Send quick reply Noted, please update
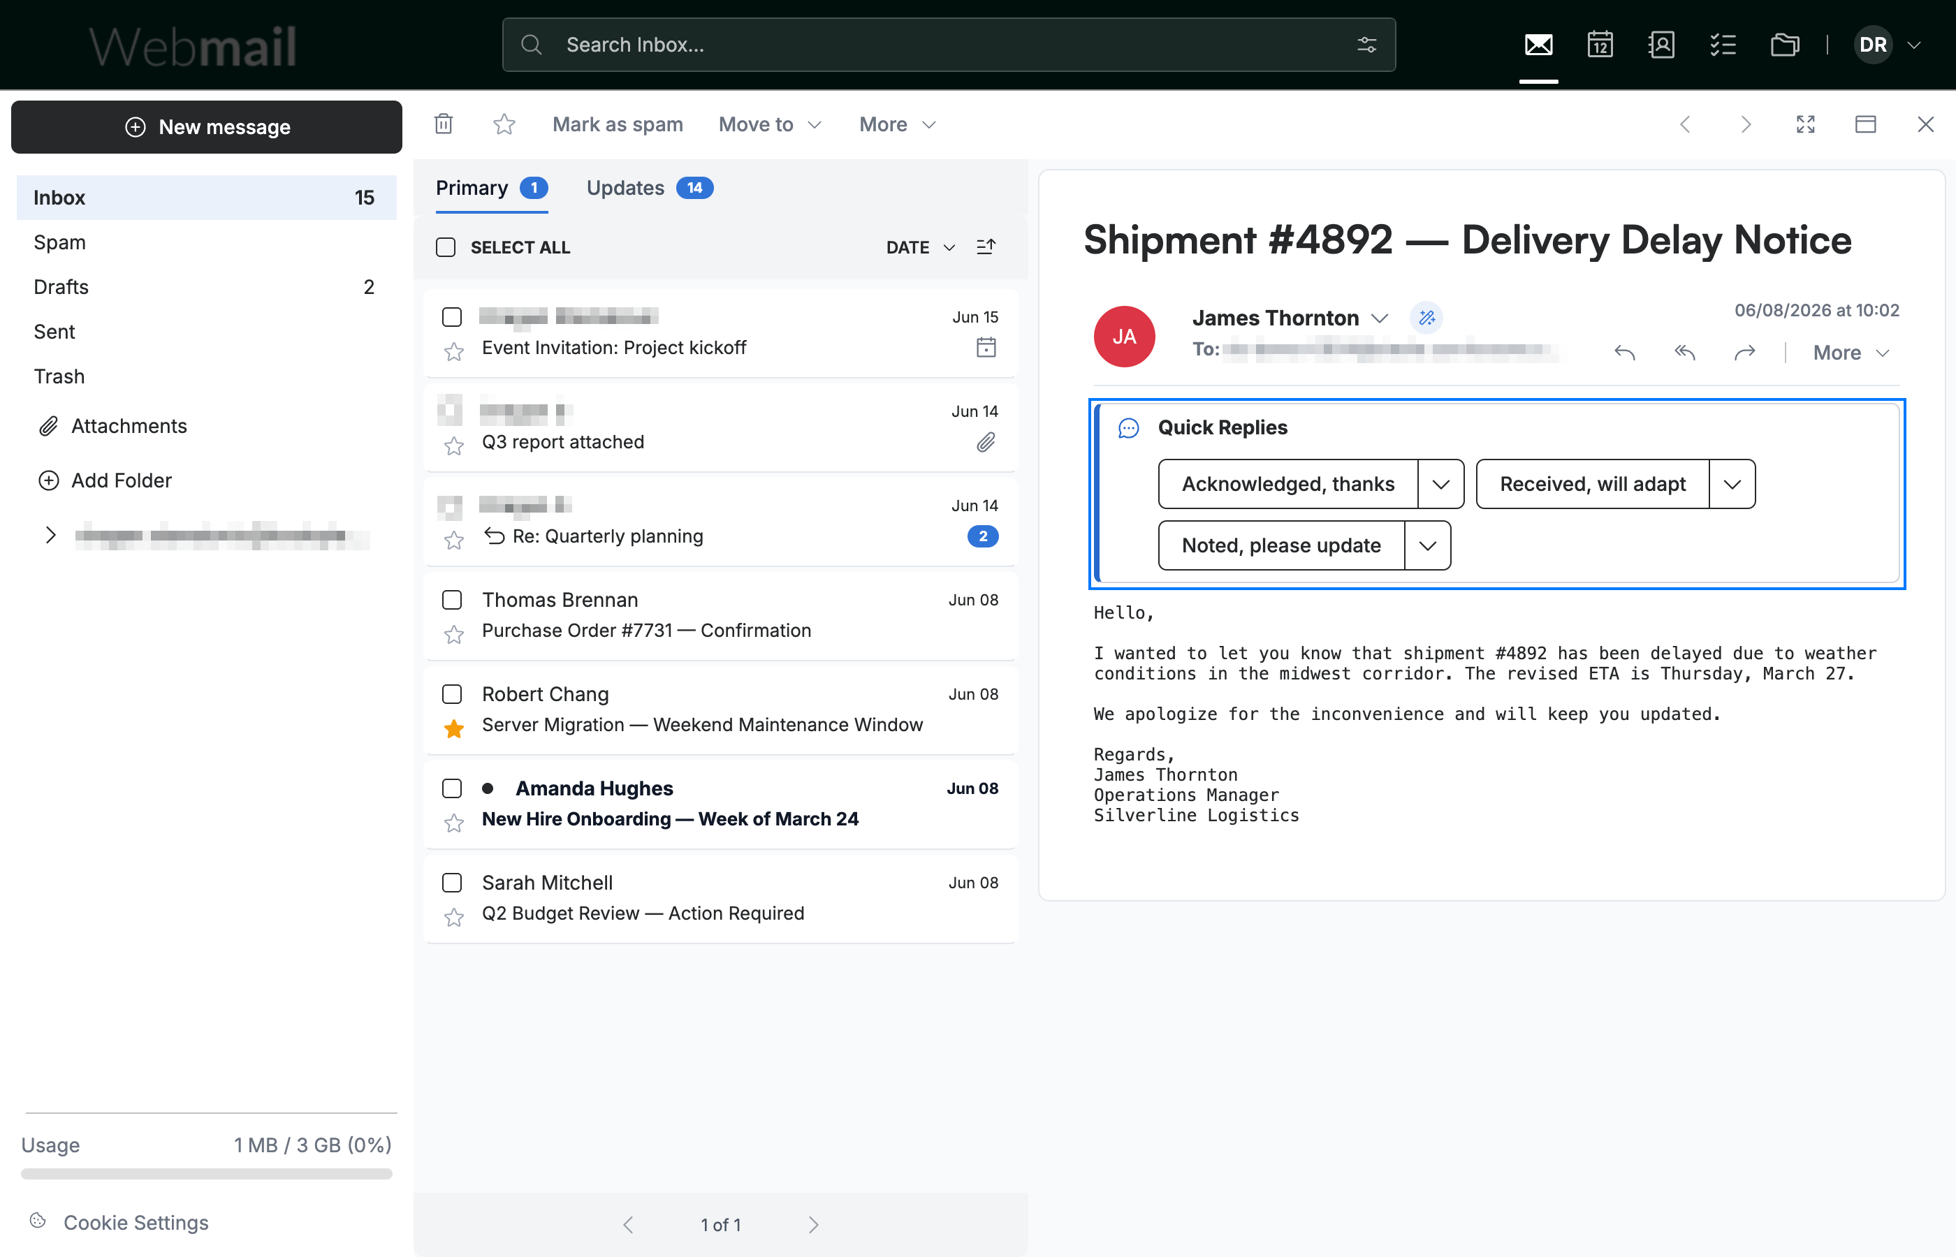 pyautogui.click(x=1282, y=545)
